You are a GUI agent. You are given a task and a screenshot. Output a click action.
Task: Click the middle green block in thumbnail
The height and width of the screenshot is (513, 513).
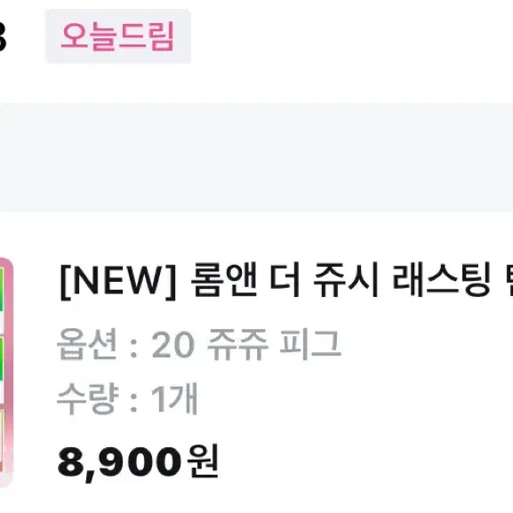pyautogui.click(x=2, y=359)
